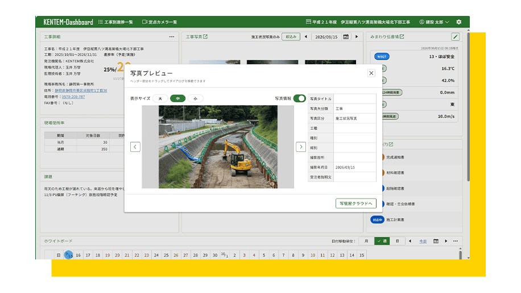Open 工事別進捗一覧 menu

click(x=115, y=22)
